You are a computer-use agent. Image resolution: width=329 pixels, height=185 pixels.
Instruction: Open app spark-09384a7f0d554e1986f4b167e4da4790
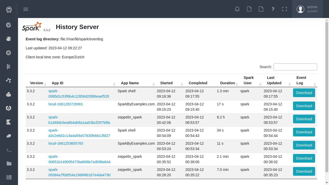pos(79,172)
